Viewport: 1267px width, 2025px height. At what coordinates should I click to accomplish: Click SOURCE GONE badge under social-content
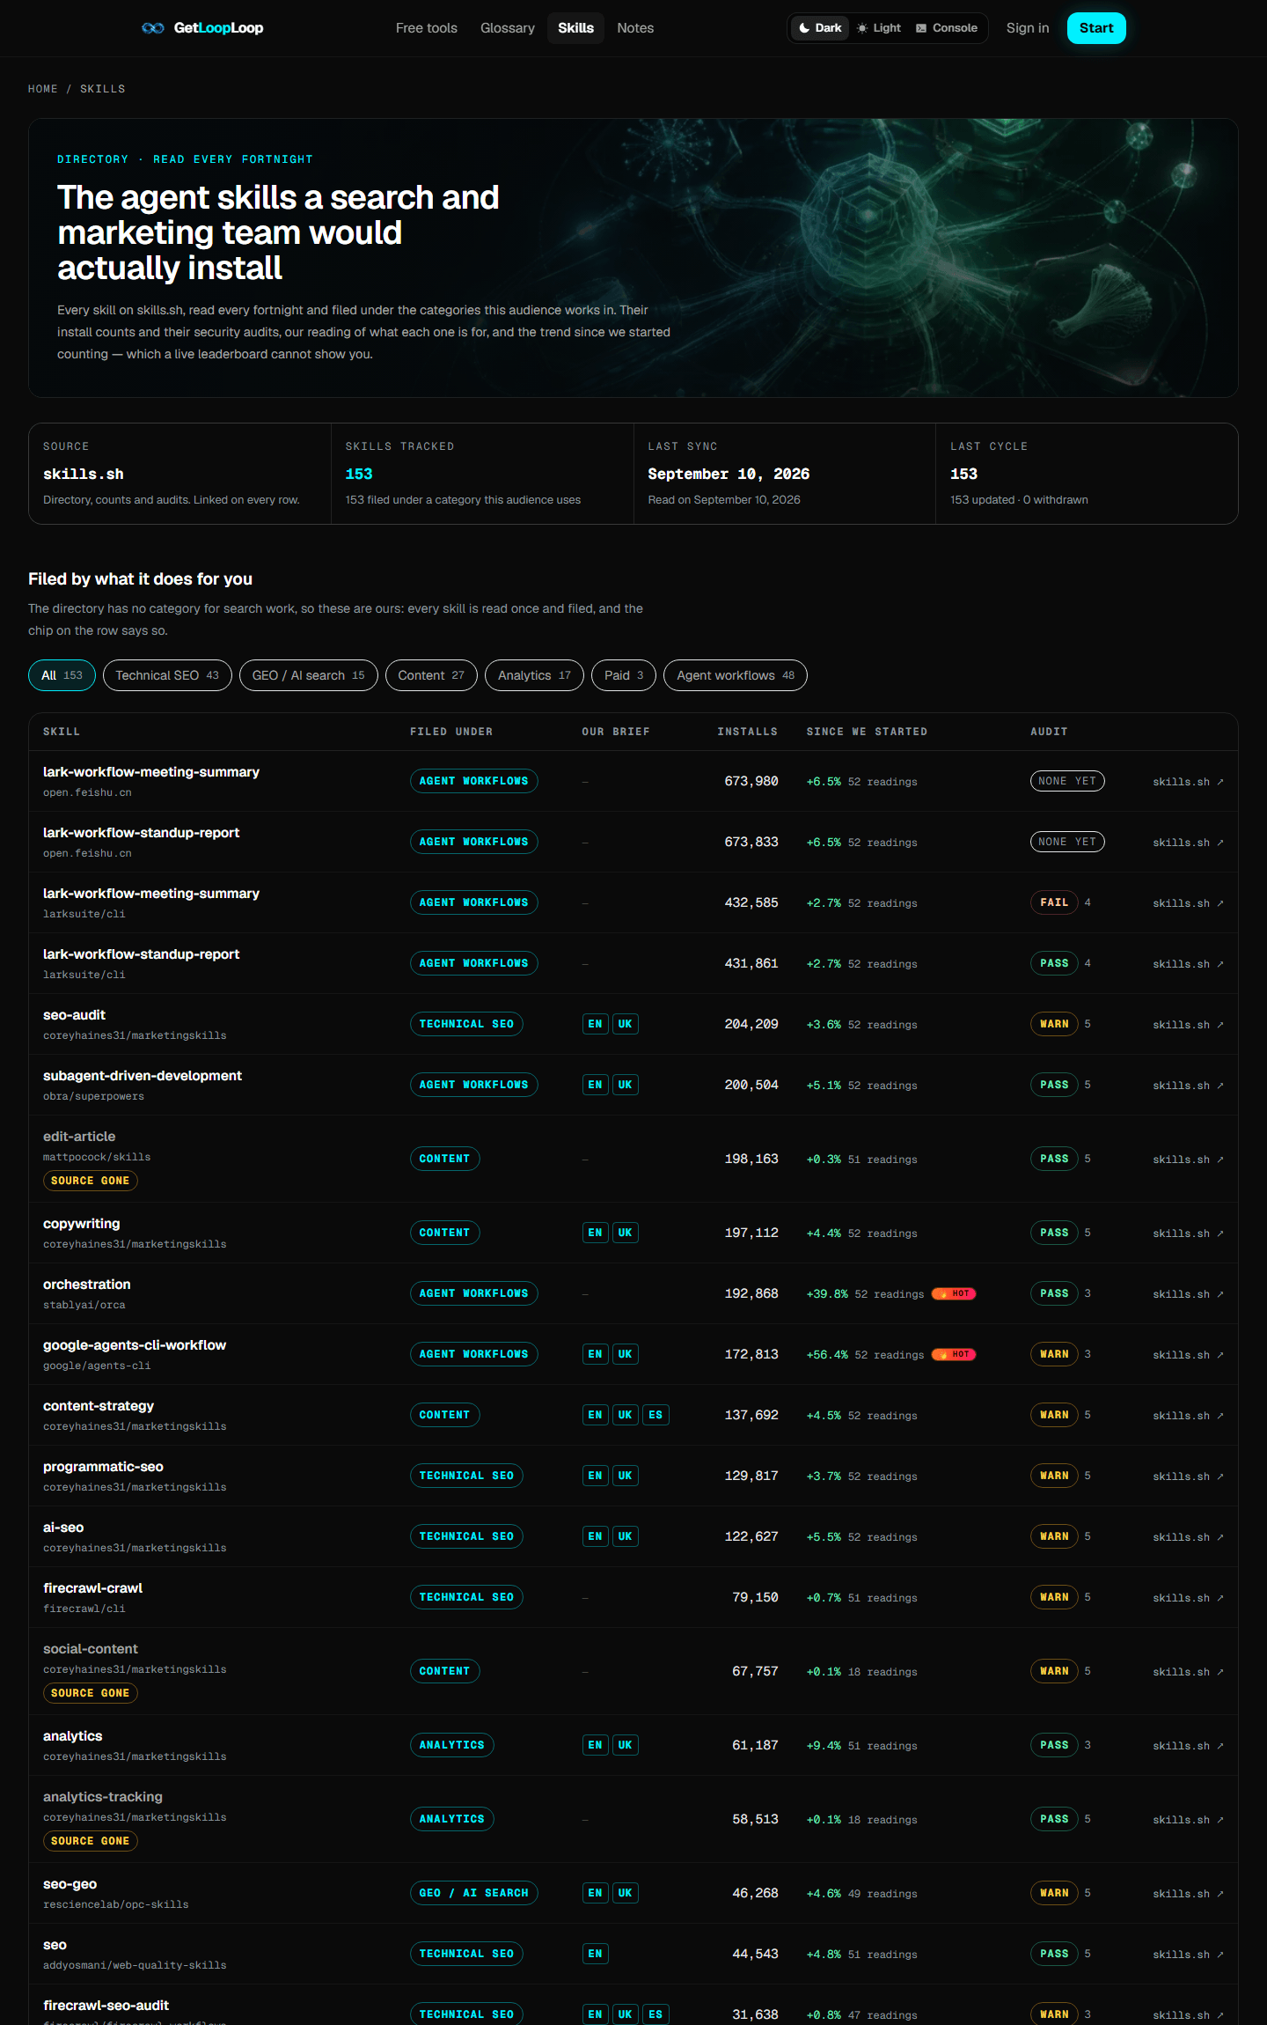point(90,1693)
